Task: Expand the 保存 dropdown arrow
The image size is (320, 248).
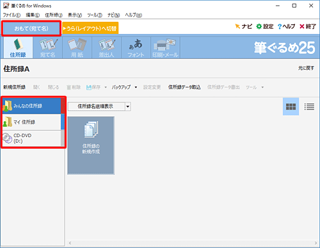Action: click(x=106, y=87)
